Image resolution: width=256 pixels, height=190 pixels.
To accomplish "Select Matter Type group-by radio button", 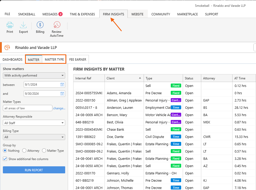I will pyautogui.click(x=44, y=150).
